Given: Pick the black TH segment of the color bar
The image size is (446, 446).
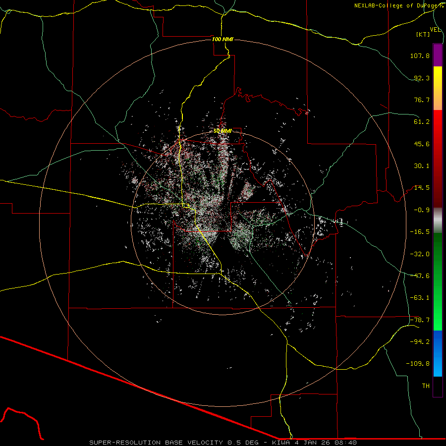Looking at the screenshot, I should click(438, 387).
